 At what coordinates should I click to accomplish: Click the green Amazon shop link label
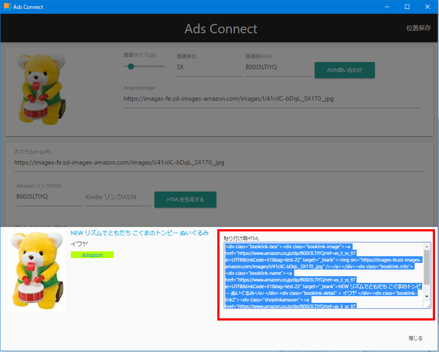92,255
